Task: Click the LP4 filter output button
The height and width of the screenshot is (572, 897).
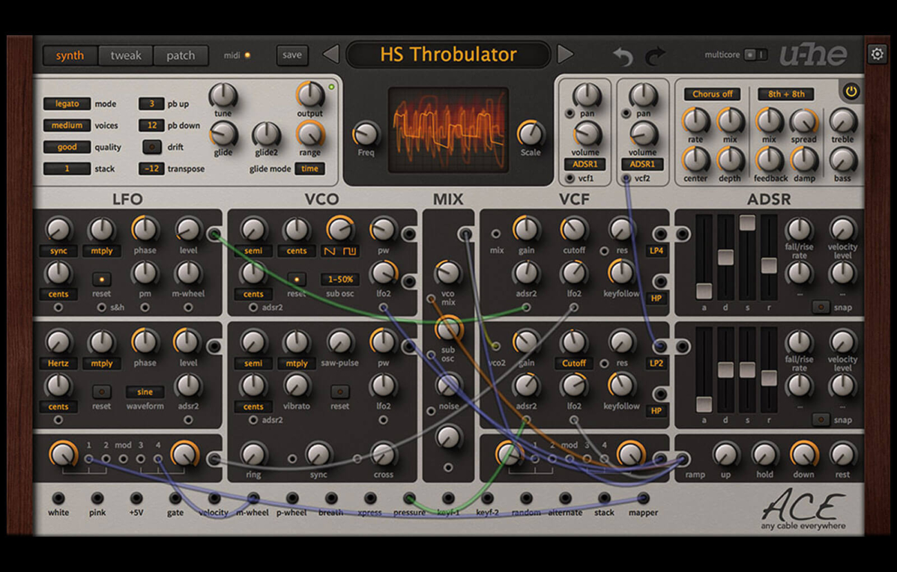Action: click(656, 251)
